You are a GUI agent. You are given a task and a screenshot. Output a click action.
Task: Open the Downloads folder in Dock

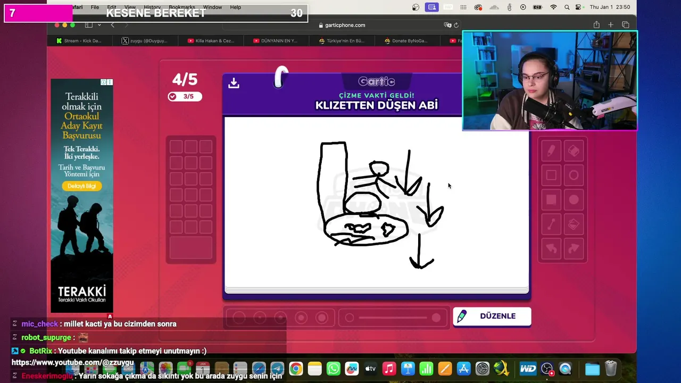tap(592, 369)
